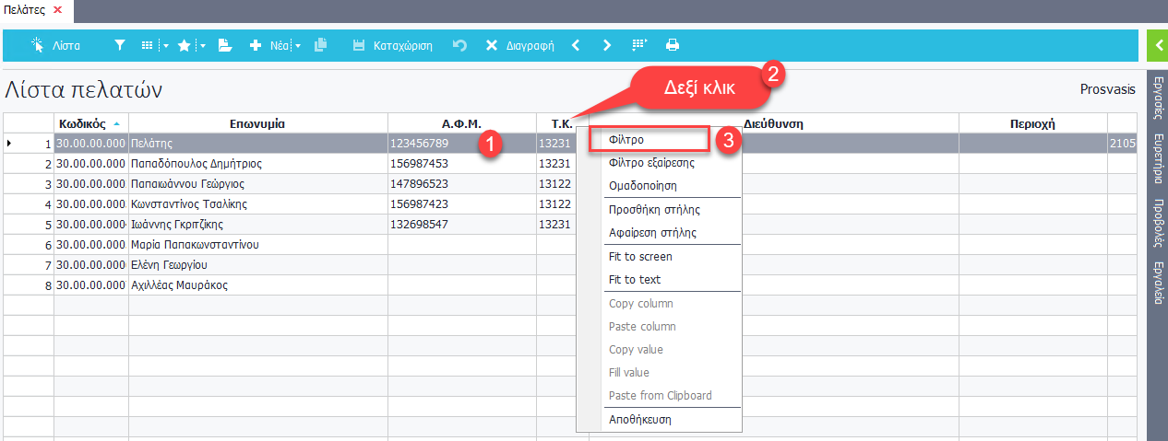Collapse the right side panel green arrow

tap(1157, 45)
